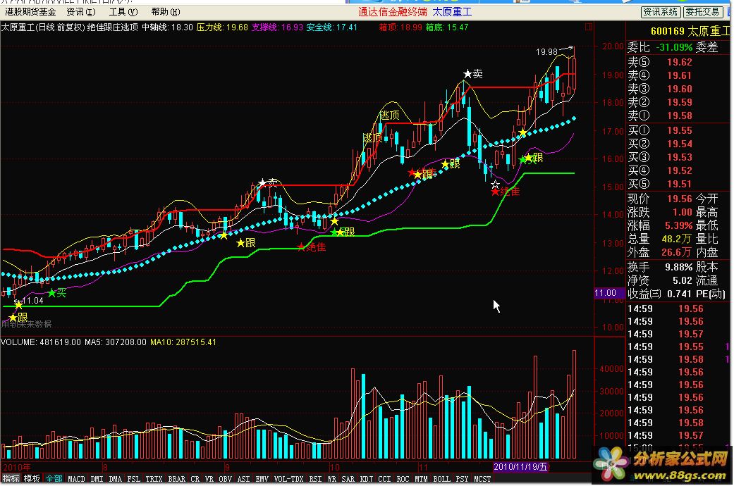Image resolution: width=734 pixels, height=486 pixels.
Task: Click the 现价 19.56 value
Action: (x=679, y=199)
